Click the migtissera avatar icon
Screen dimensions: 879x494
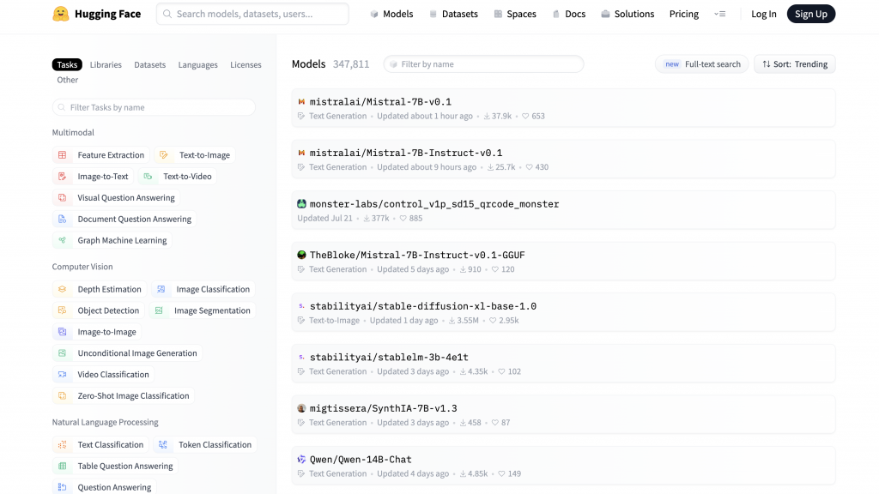pos(301,408)
